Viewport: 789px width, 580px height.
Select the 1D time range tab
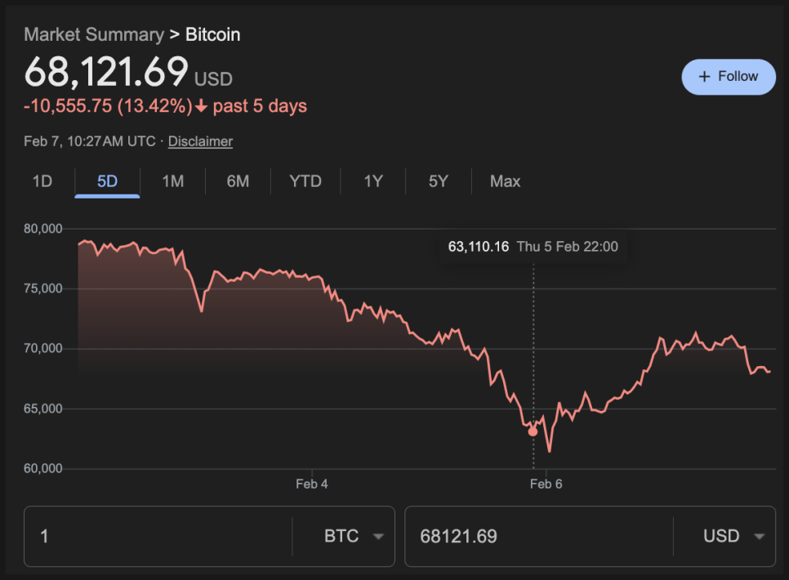(42, 181)
